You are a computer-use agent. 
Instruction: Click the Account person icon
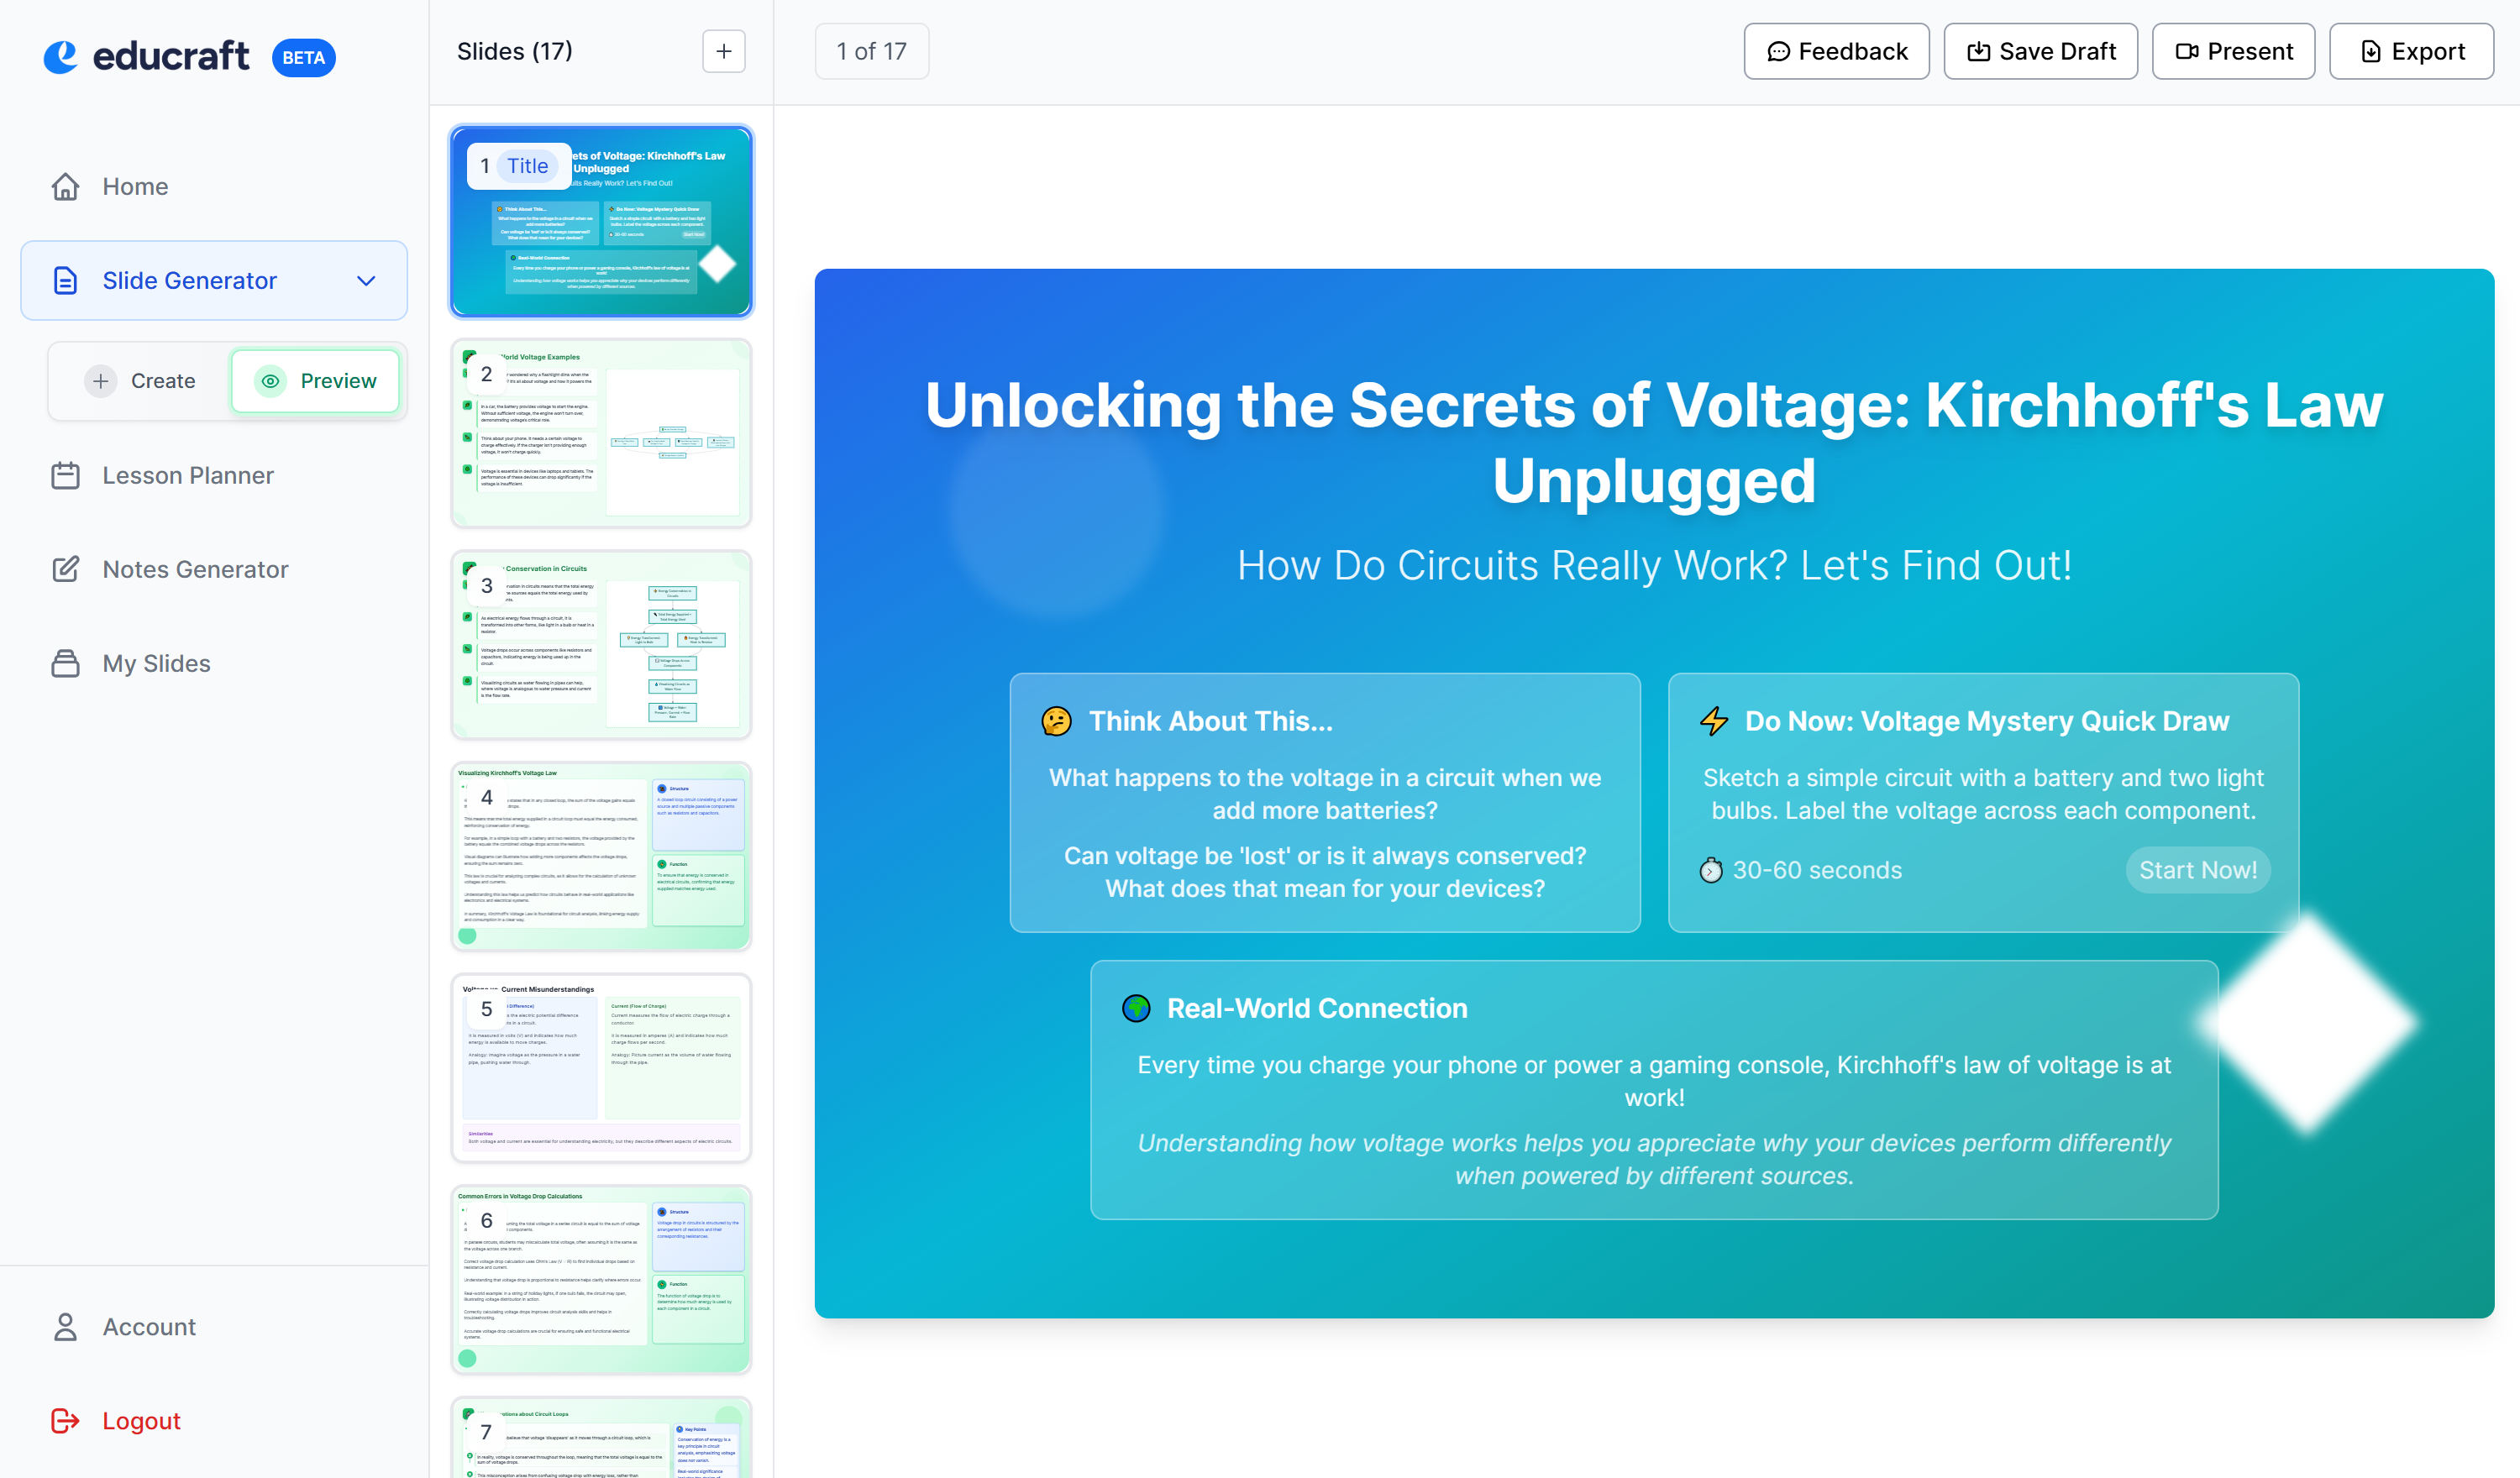[65, 1326]
